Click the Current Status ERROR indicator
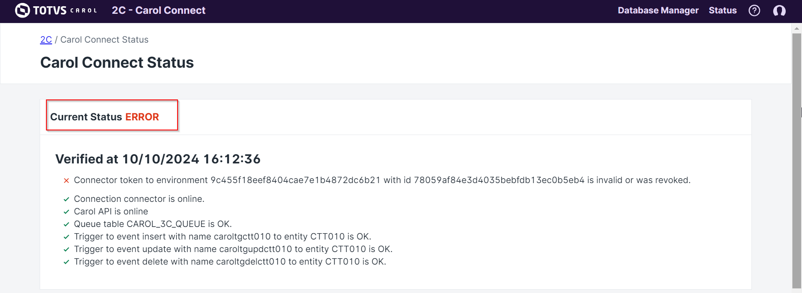The height and width of the screenshot is (293, 802). pyautogui.click(x=104, y=117)
